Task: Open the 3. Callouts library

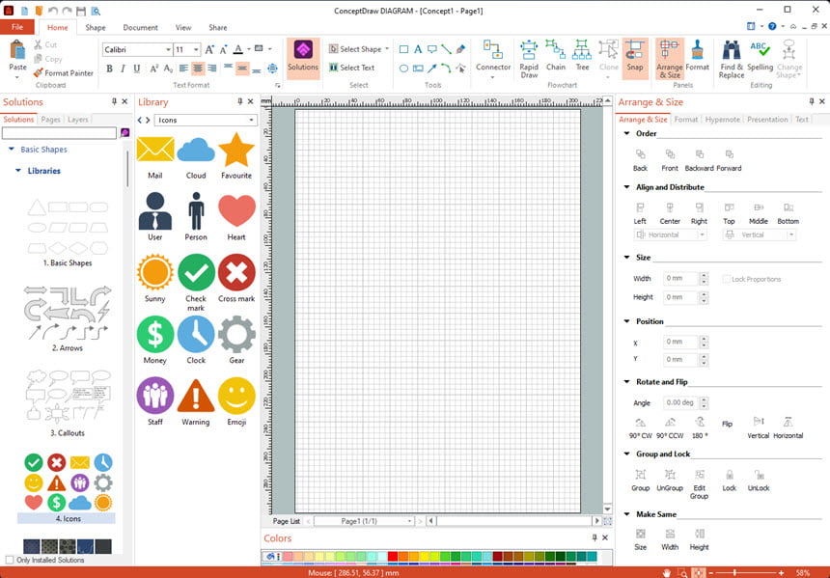Action: coord(68,402)
